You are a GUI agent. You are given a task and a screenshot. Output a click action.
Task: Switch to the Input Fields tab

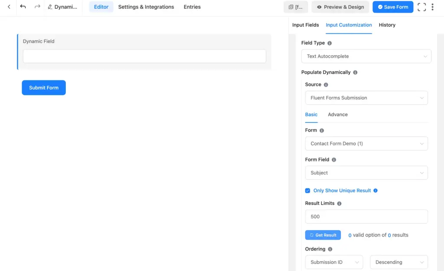(x=305, y=25)
